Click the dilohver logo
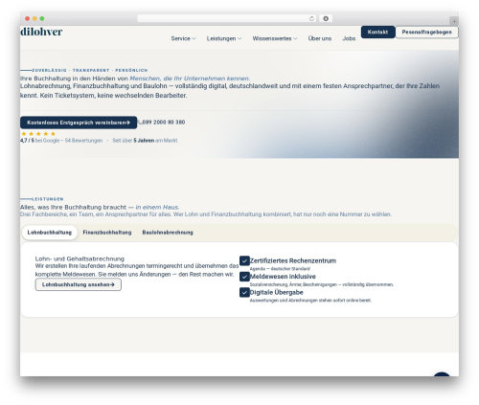This screenshot has height=405, width=479. pos(41,32)
